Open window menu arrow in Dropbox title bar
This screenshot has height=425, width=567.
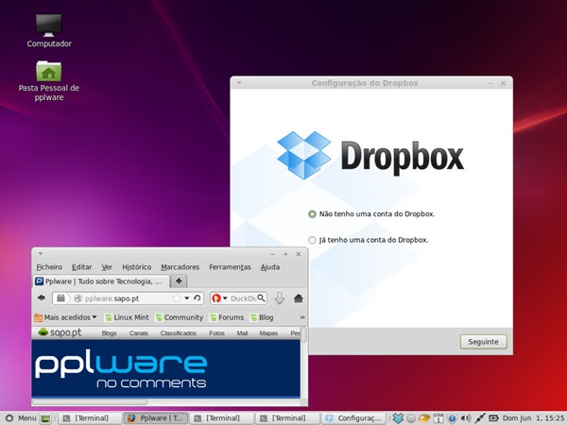(x=239, y=83)
